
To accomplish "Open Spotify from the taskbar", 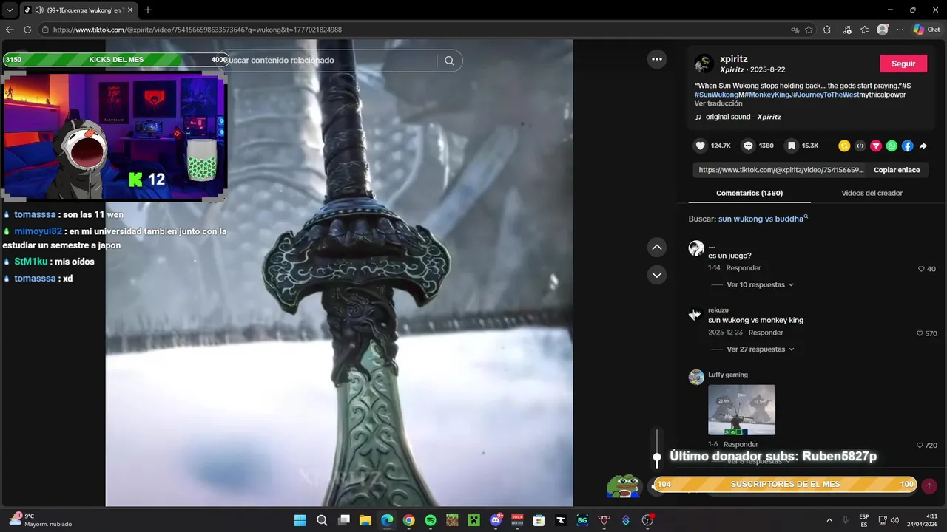I will (x=431, y=520).
